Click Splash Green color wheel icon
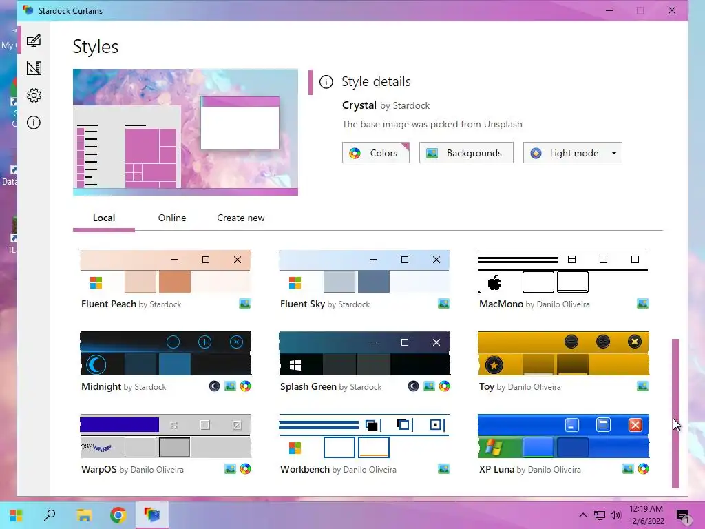 click(444, 386)
